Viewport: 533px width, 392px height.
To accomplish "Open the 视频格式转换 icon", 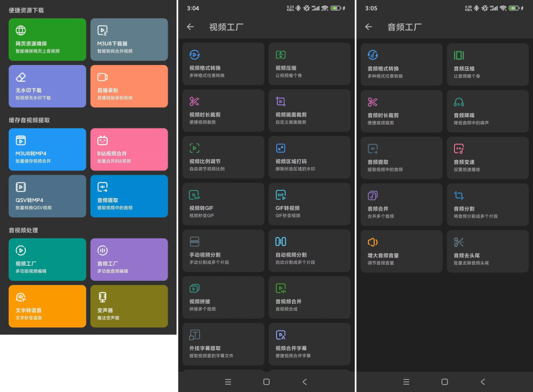I will (195, 55).
